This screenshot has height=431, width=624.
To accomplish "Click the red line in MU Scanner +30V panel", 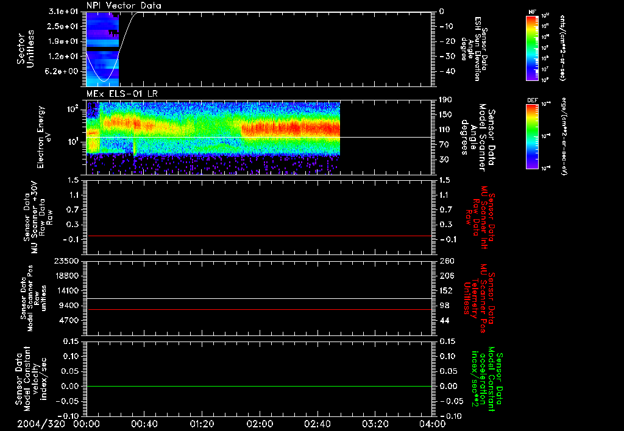I will pos(258,236).
